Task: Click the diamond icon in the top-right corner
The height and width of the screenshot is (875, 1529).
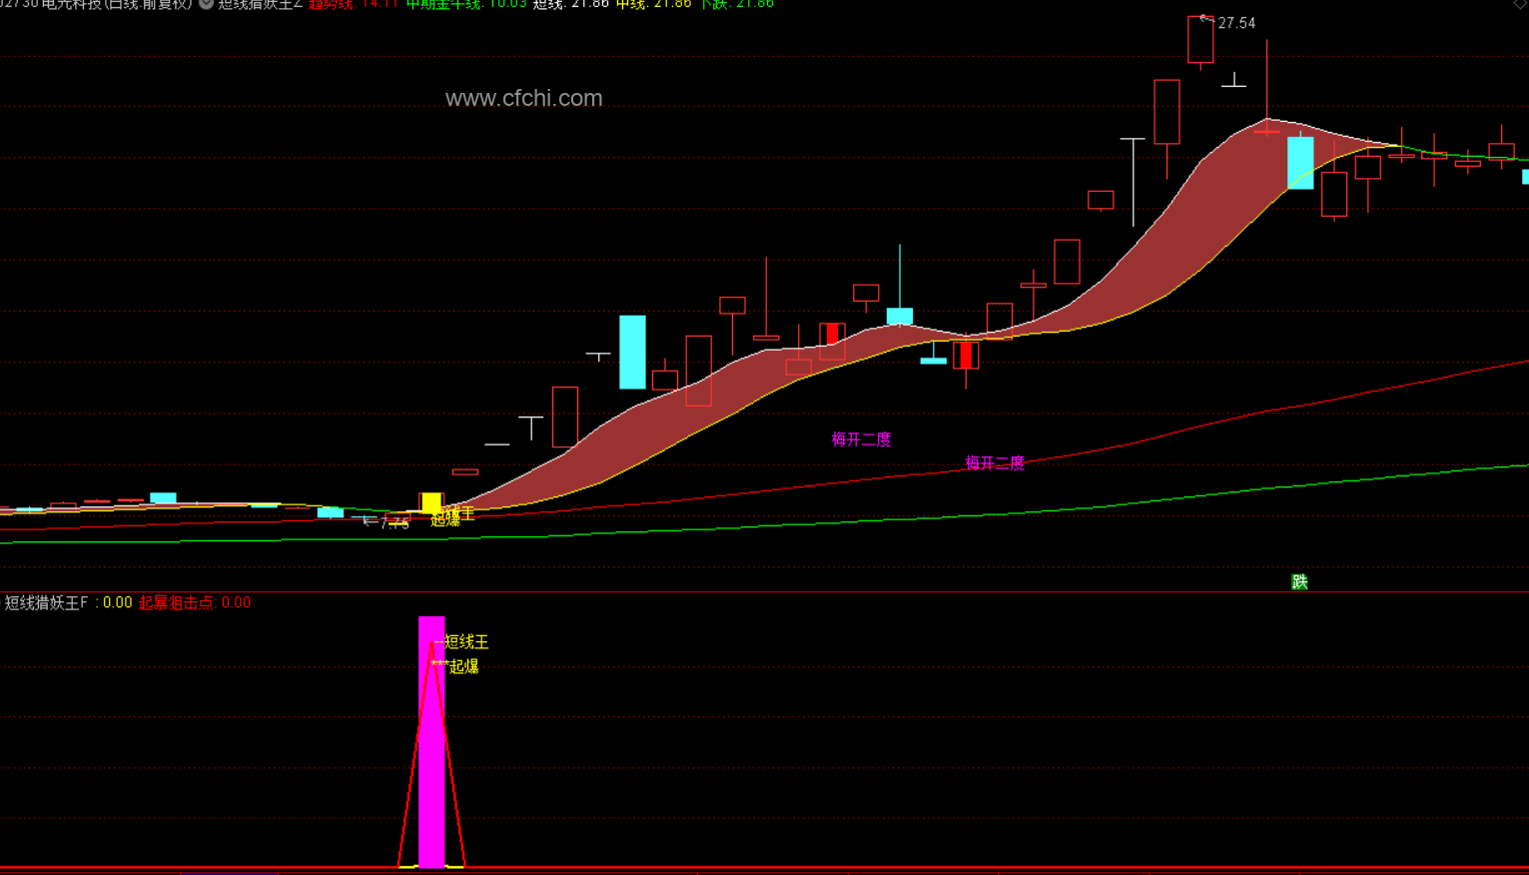Action: pyautogui.click(x=1520, y=4)
